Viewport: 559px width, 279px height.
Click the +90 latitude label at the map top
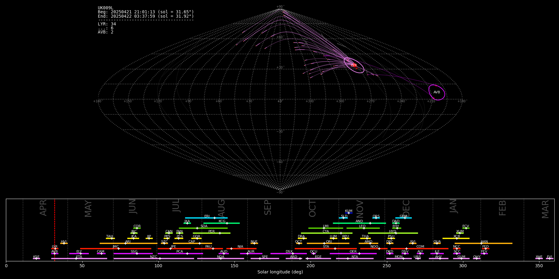pos(280,7)
